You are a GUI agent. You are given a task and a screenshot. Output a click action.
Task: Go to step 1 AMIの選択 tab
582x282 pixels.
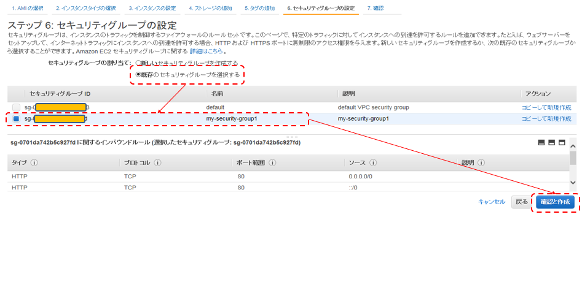pos(27,8)
